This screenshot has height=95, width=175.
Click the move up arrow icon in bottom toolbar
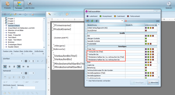click(x=28, y=93)
